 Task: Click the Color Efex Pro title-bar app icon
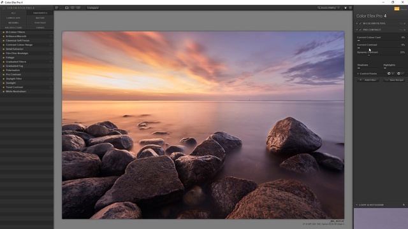tap(2, 2)
